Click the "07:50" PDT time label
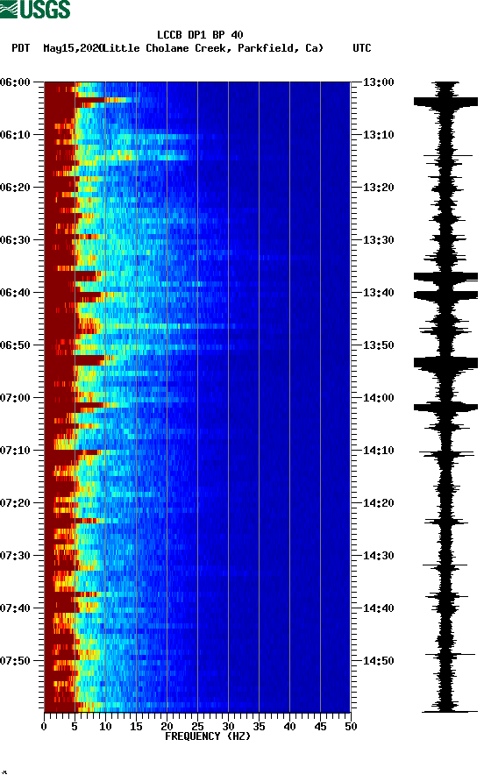Screen dimensions: 484x782 pos(15,661)
